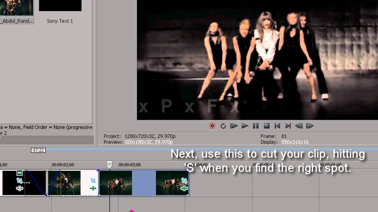The image size is (378, 212).
Task: Open Pan/Crop on the black text clip
Action: [x=19, y=180]
